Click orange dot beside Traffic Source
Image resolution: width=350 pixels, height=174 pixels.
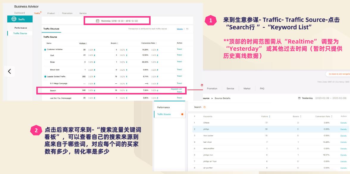(182, 114)
